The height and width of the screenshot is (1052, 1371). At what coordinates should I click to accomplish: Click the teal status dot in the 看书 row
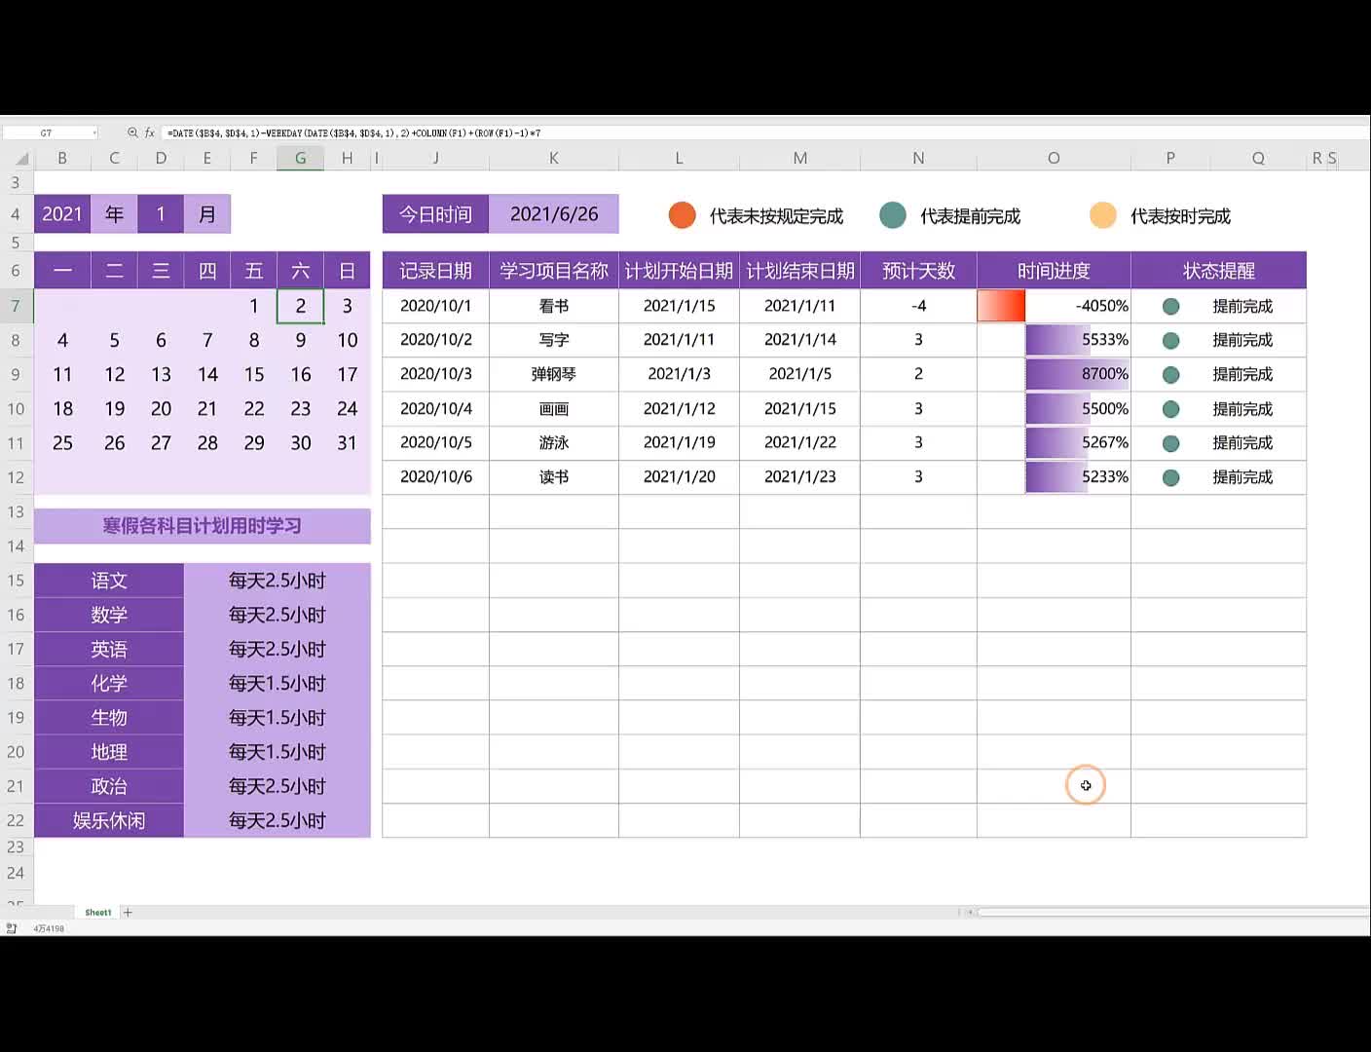1171,307
